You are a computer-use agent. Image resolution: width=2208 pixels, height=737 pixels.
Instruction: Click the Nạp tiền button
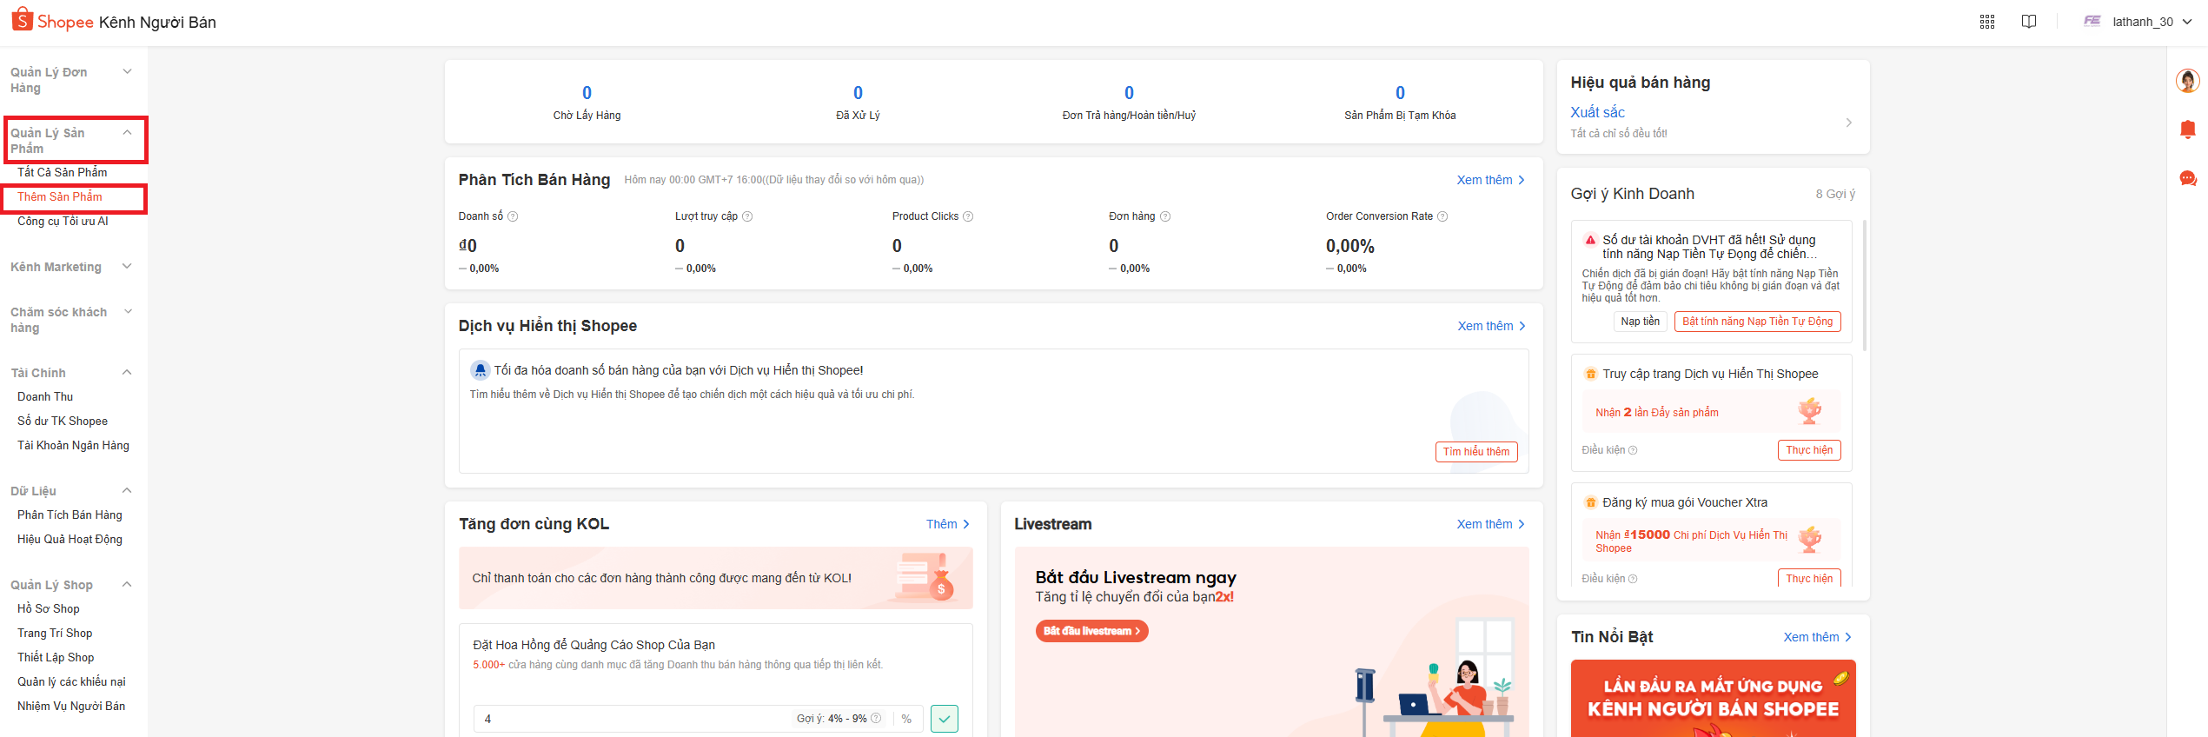pyautogui.click(x=1640, y=322)
